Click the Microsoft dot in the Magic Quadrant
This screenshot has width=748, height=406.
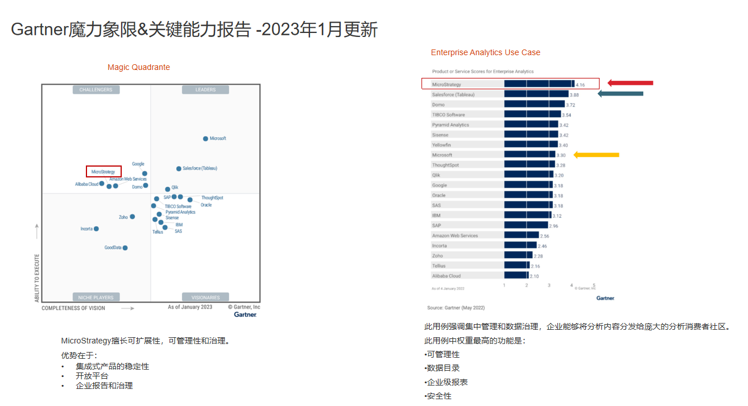tap(205, 138)
